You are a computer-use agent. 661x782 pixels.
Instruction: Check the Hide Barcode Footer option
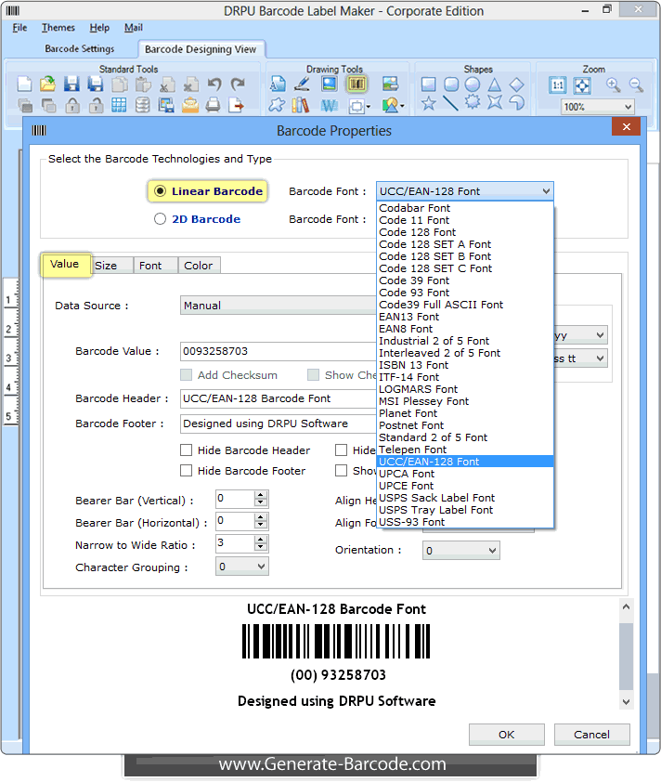tap(187, 471)
